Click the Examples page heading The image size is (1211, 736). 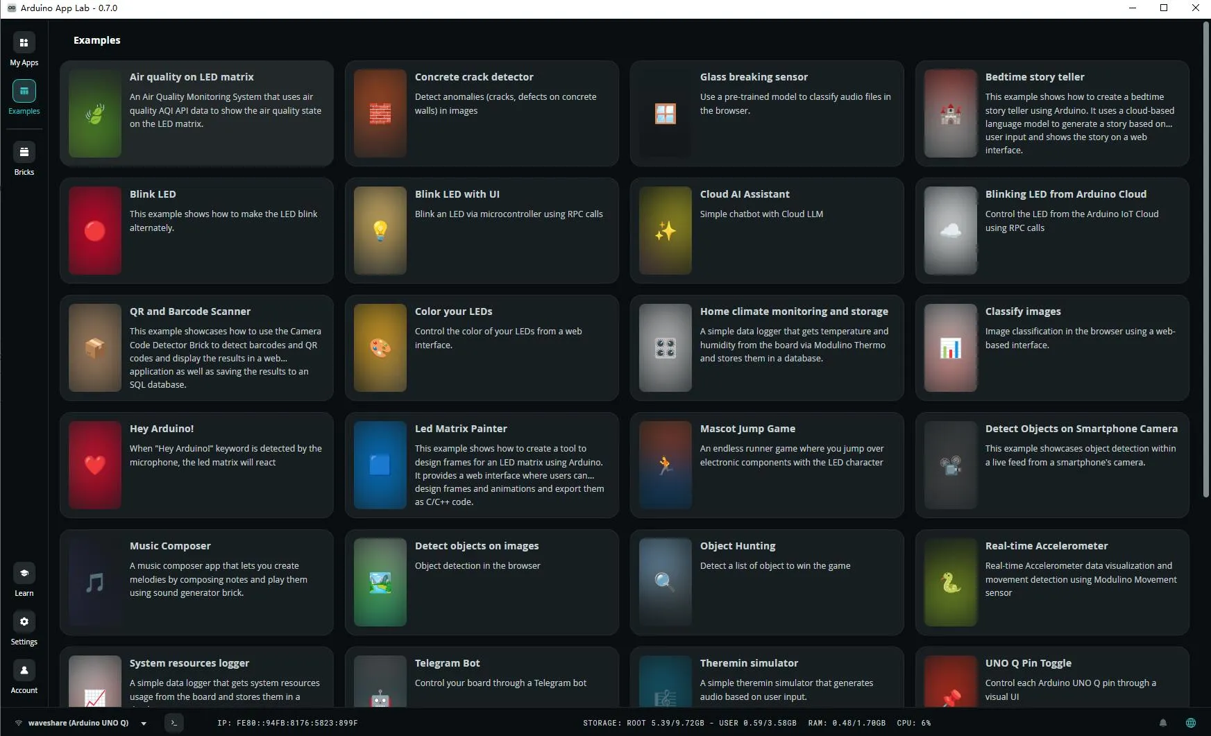[x=97, y=40]
